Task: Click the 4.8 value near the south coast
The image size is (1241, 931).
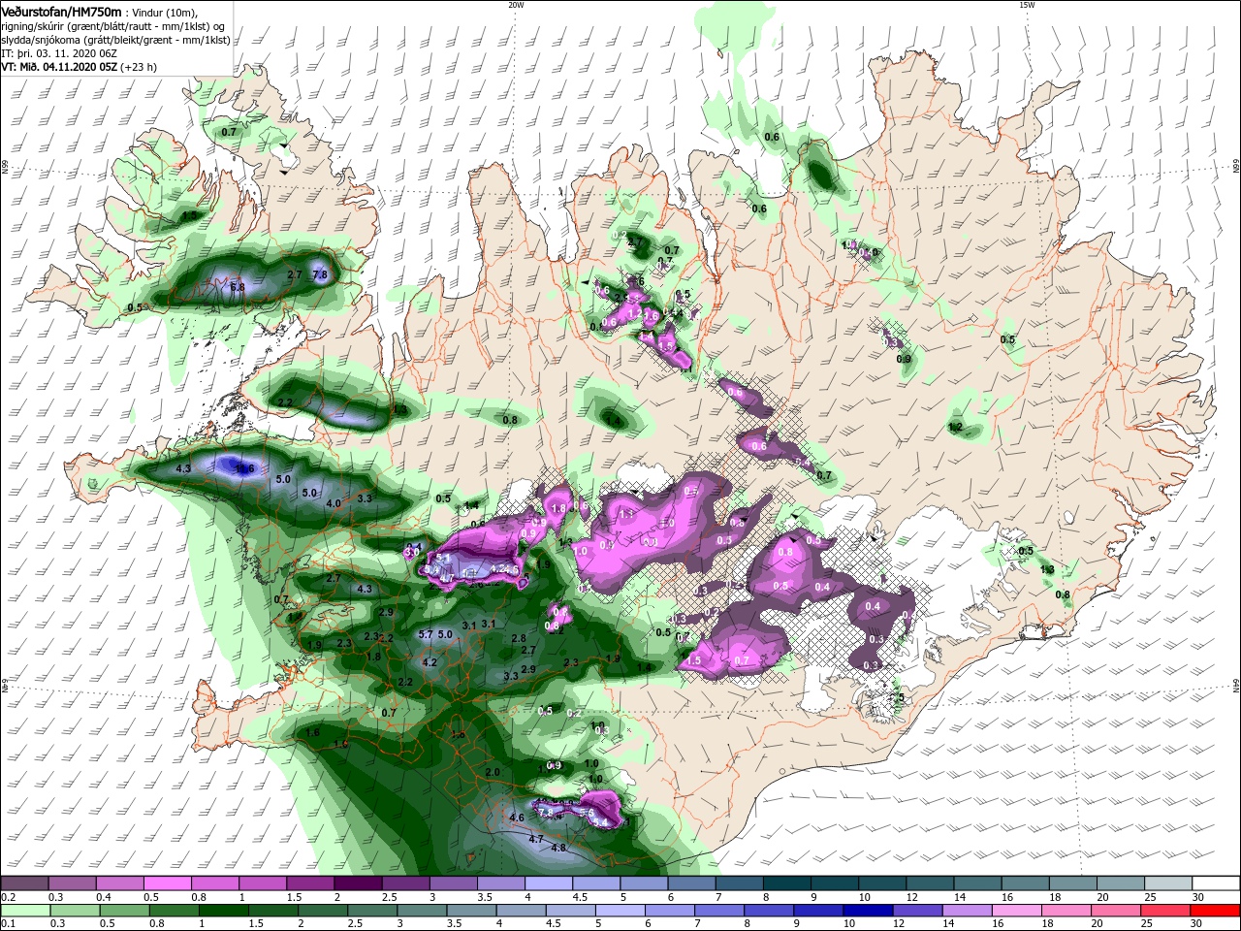Action: point(557,848)
